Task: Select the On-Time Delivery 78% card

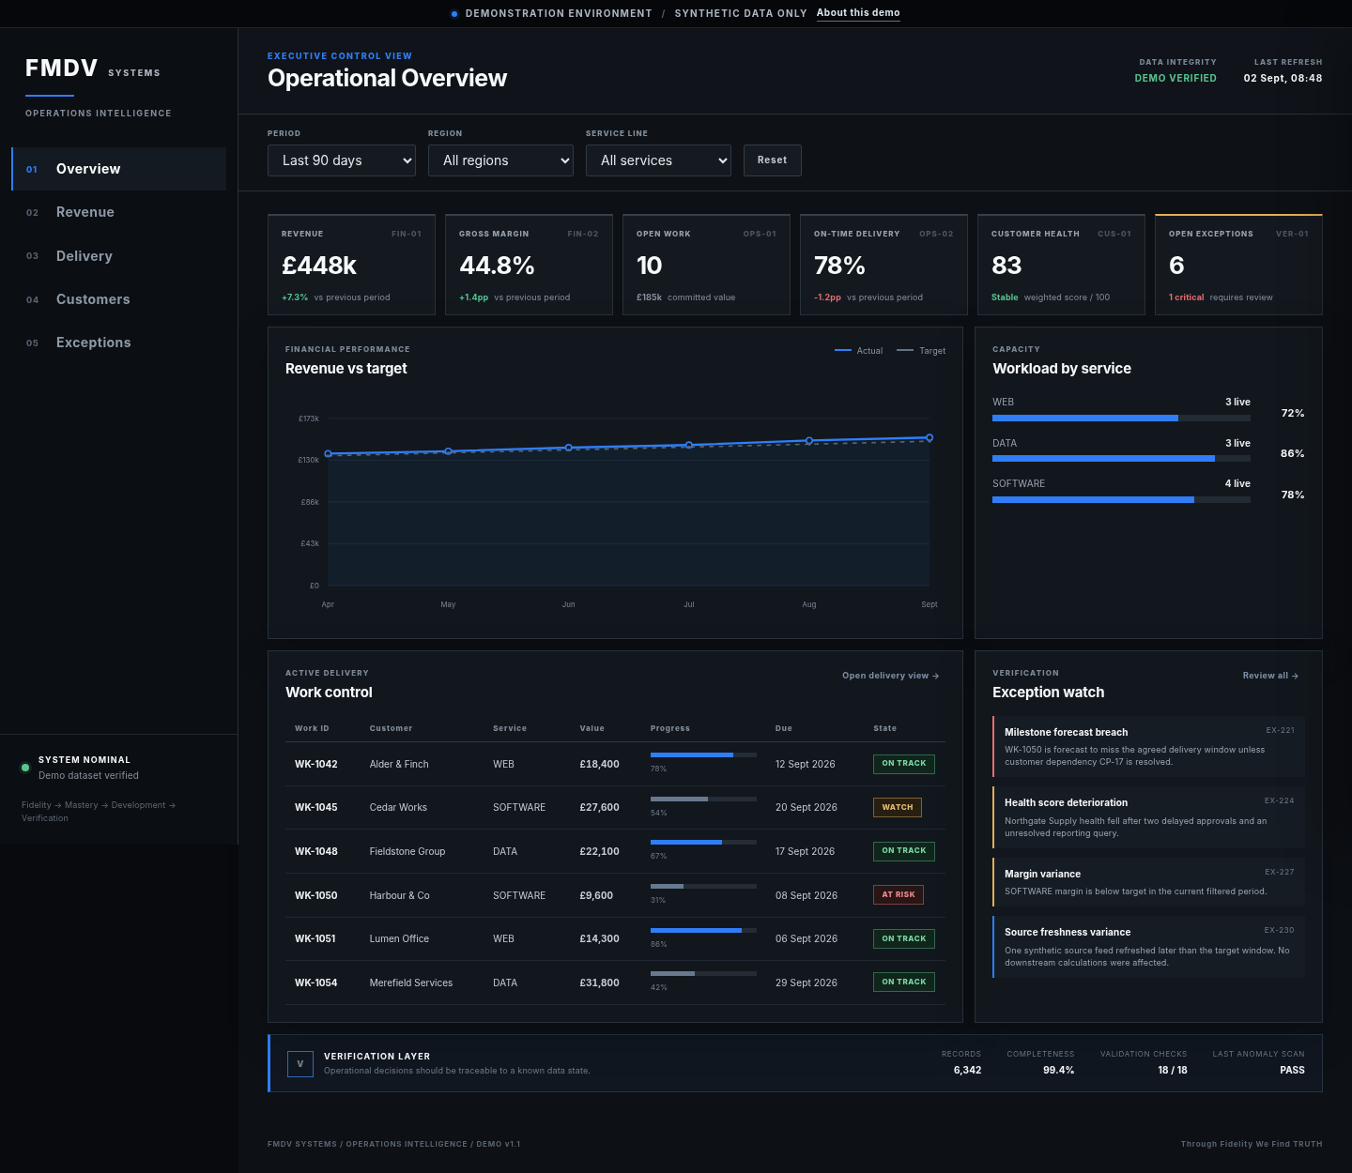Action: [x=883, y=265]
